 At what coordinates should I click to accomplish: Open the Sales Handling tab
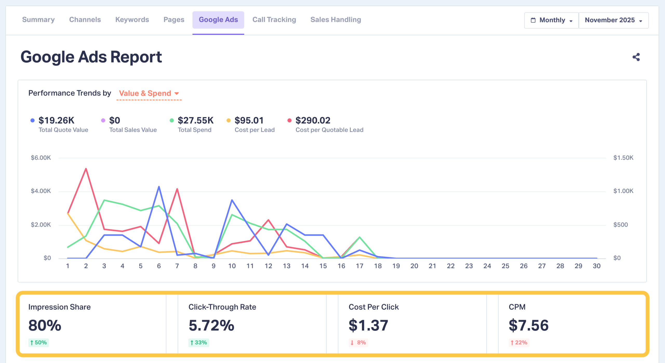(336, 20)
